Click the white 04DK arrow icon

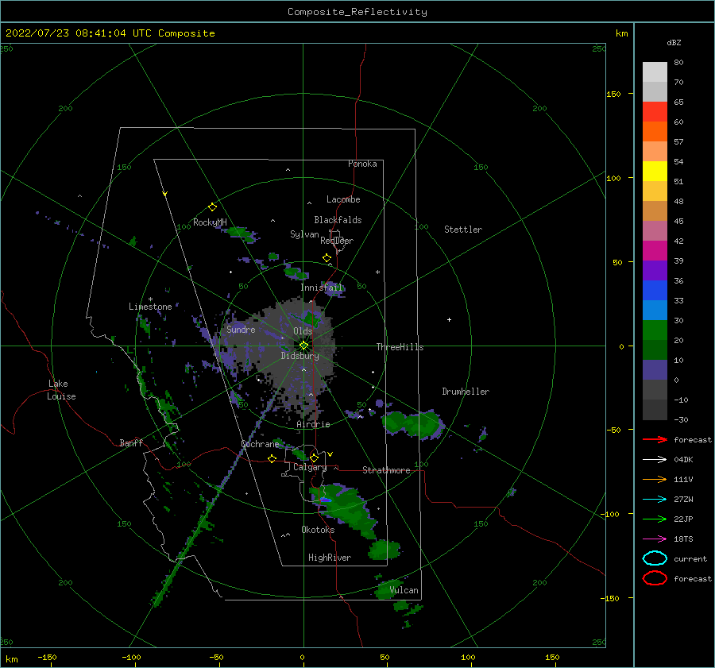655,459
